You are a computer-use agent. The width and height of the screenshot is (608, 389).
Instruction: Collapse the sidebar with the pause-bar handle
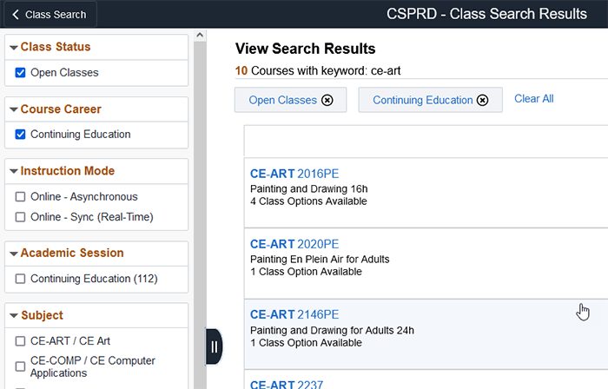(214, 346)
